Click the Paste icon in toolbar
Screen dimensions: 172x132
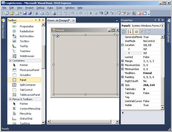(47, 13)
